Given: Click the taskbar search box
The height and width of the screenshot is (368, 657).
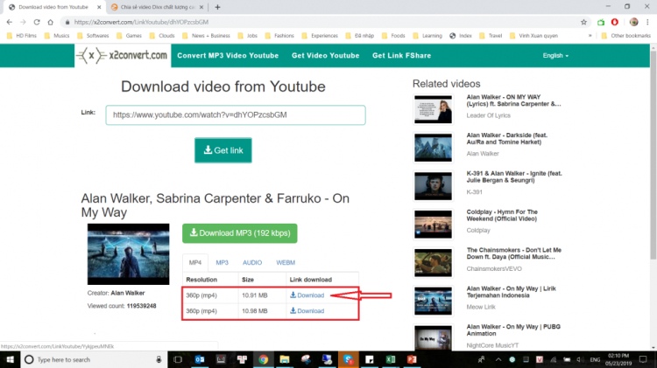Looking at the screenshot, I should click(x=94, y=359).
